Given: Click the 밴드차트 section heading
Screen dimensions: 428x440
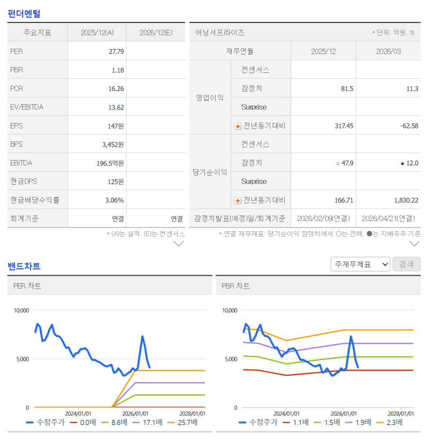Looking at the screenshot, I should 24,266.
